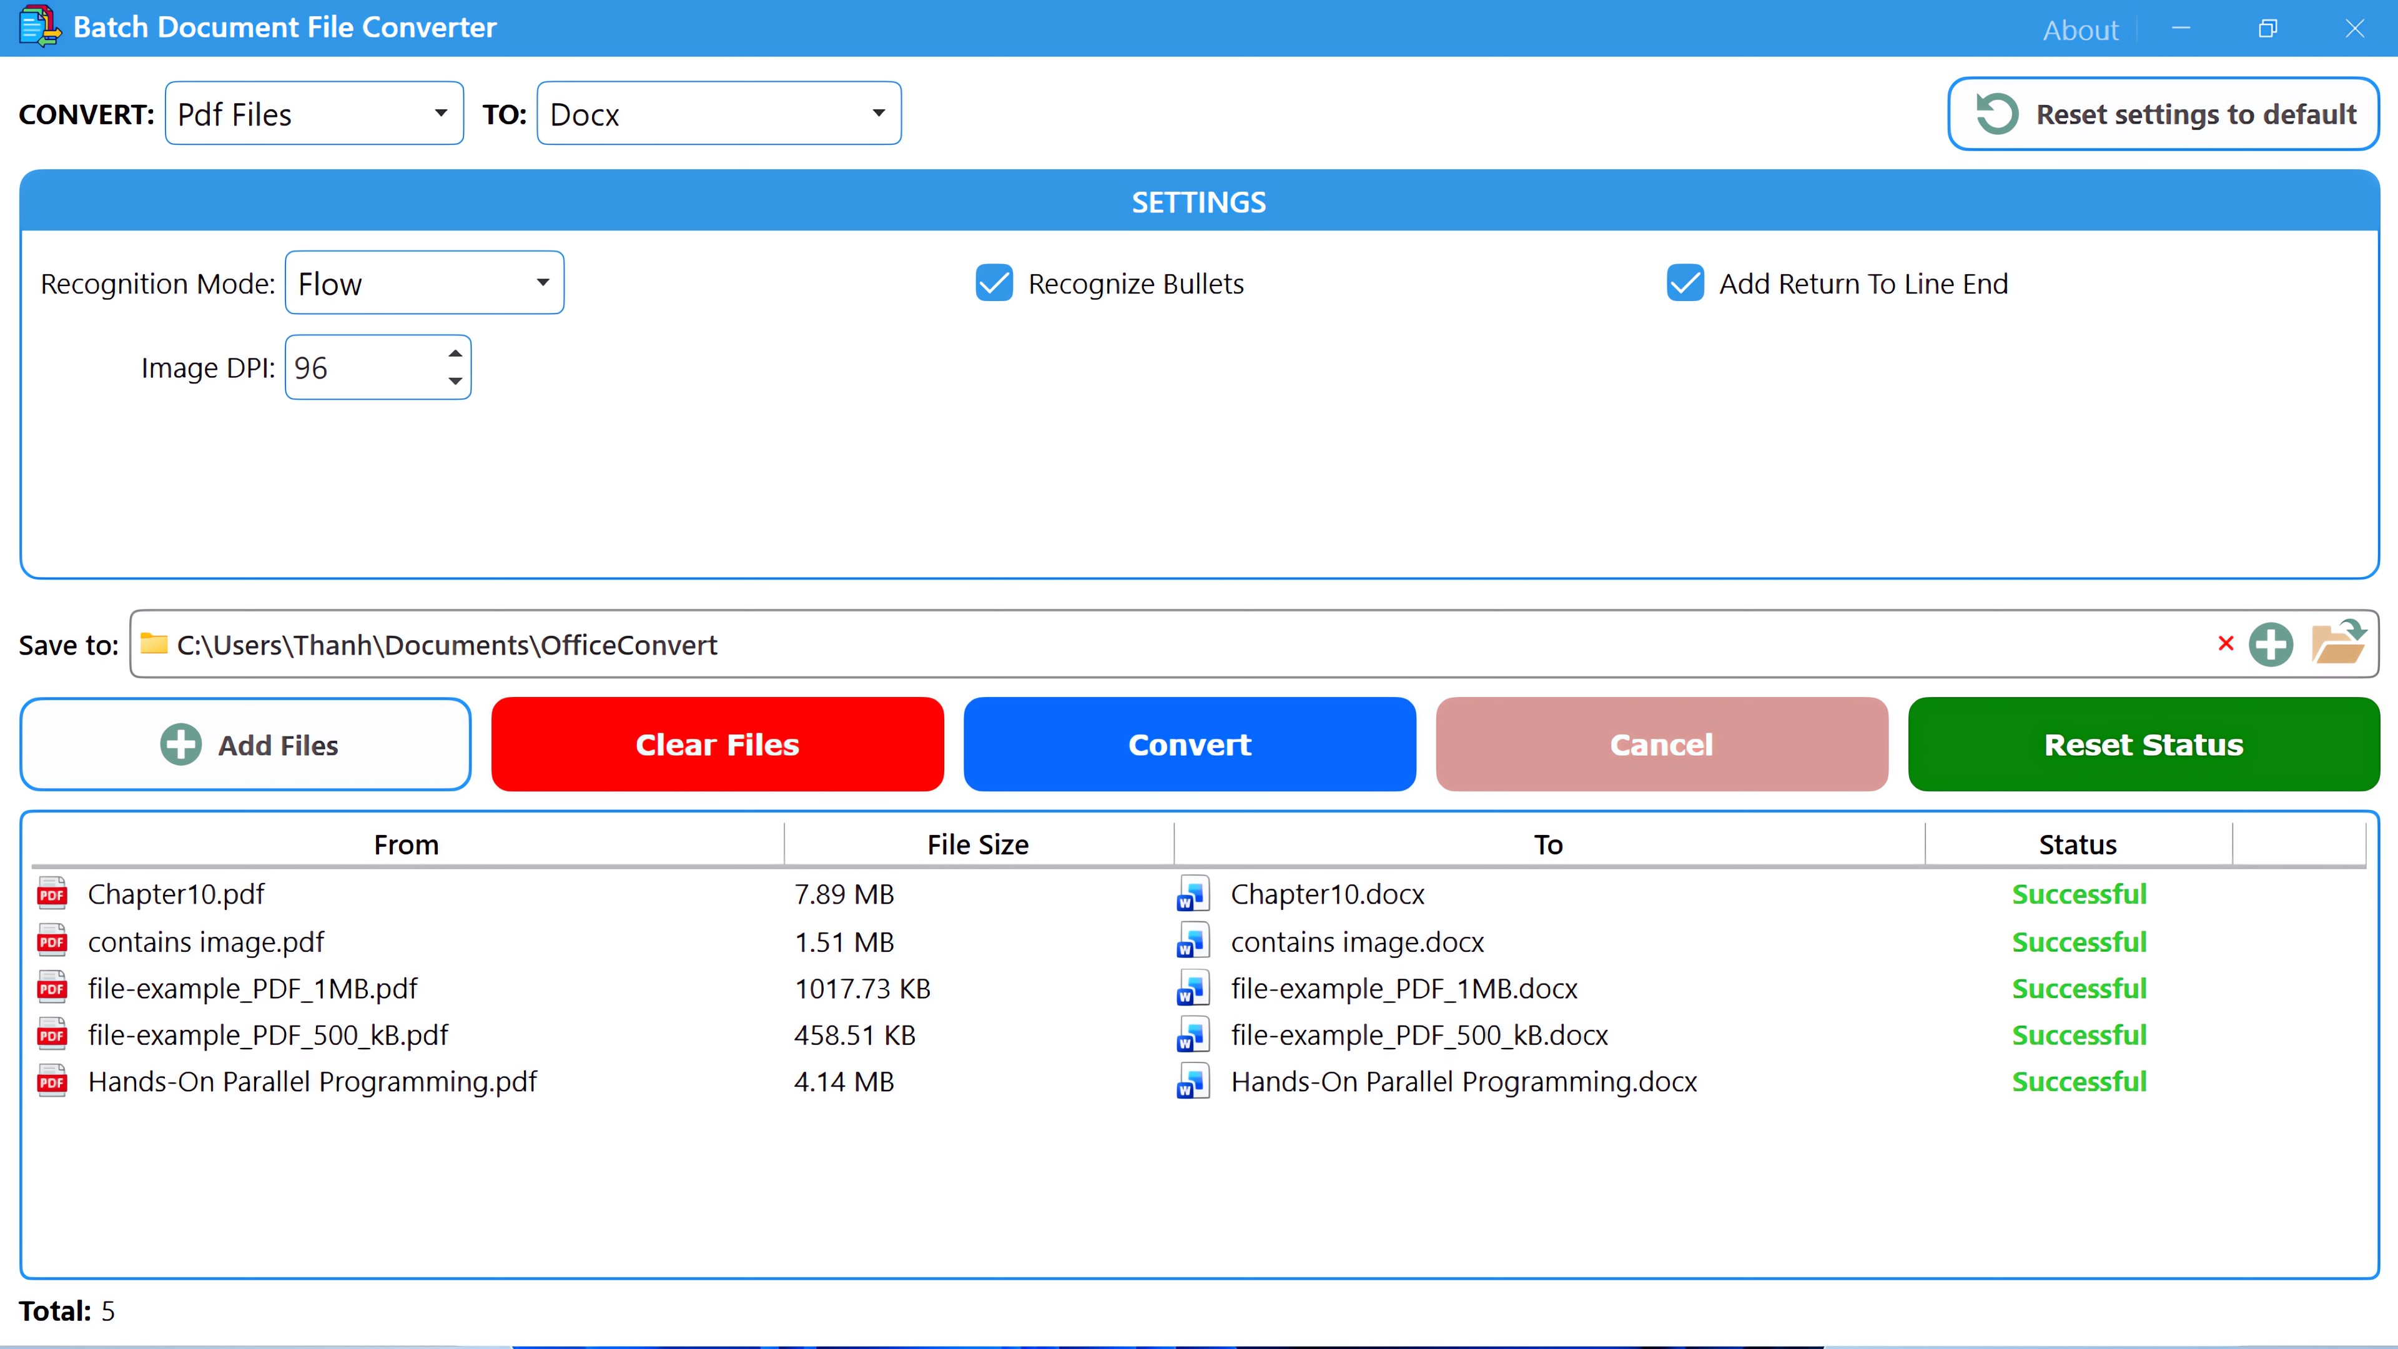Click the Word icon next to contains image.docx
The image size is (2398, 1349).
1193,941
